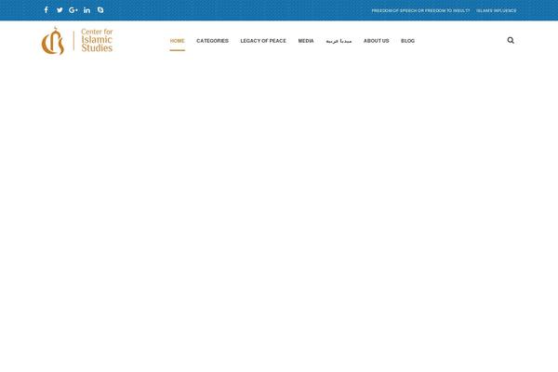Select the Home menu item
This screenshot has height=372, width=558.
[178, 41]
